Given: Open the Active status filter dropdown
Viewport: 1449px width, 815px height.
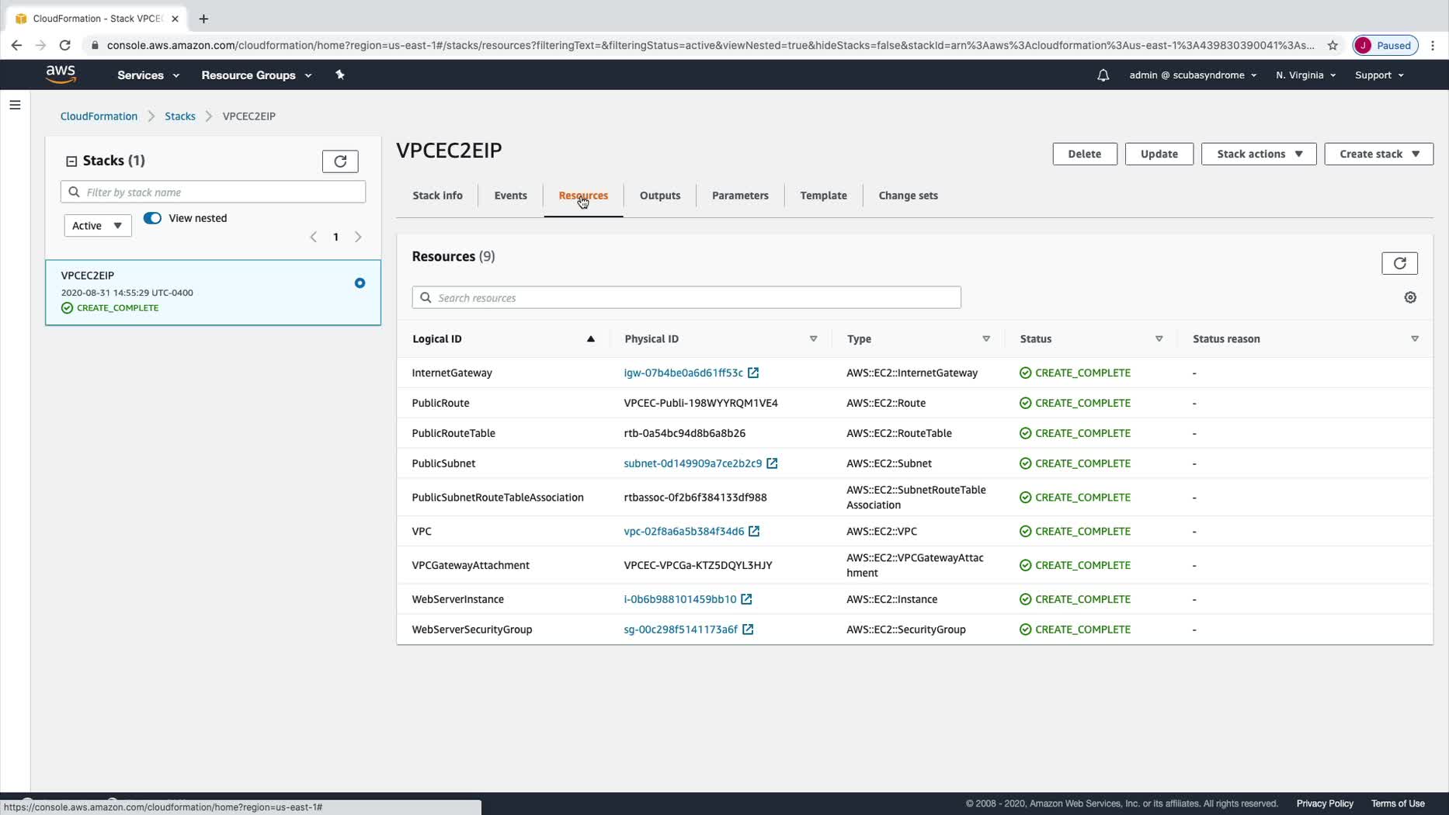Looking at the screenshot, I should [98, 226].
